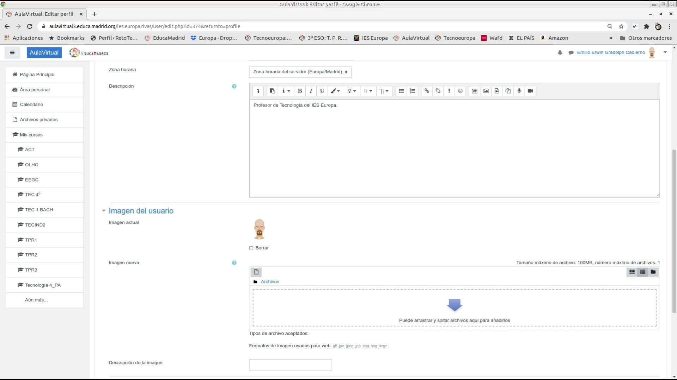Click the AulaVirtual home button
677x380 pixels.
pos(44,52)
